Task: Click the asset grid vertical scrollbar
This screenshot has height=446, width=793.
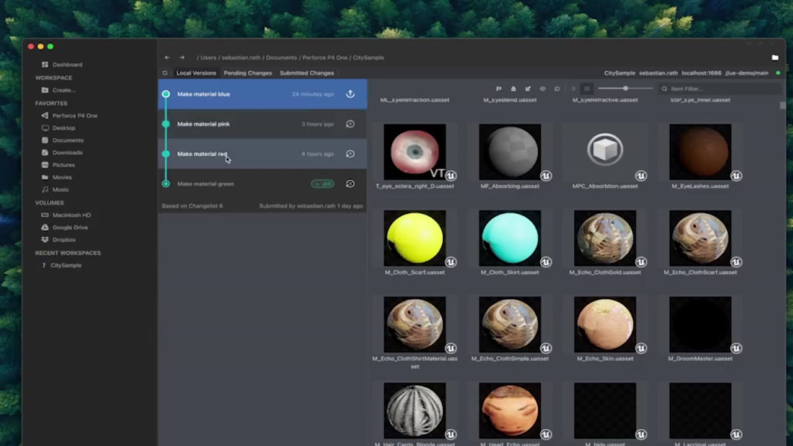Action: [x=783, y=105]
